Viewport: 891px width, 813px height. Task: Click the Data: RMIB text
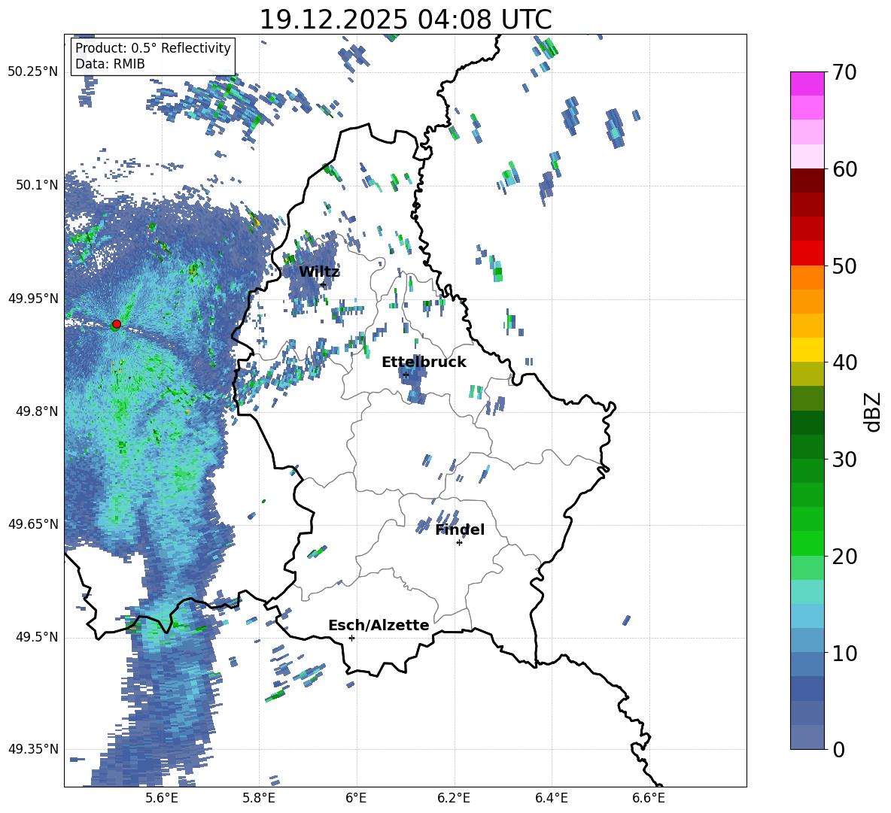click(x=110, y=64)
